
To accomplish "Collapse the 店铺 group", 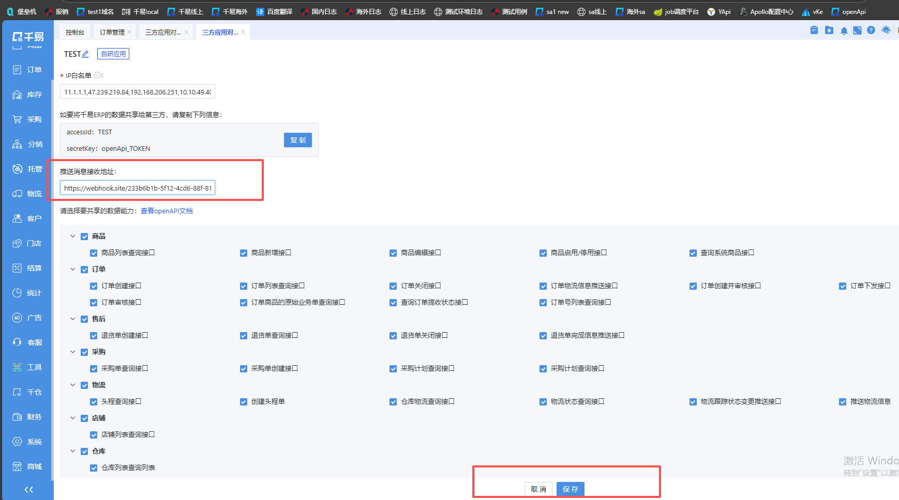I will [x=73, y=418].
